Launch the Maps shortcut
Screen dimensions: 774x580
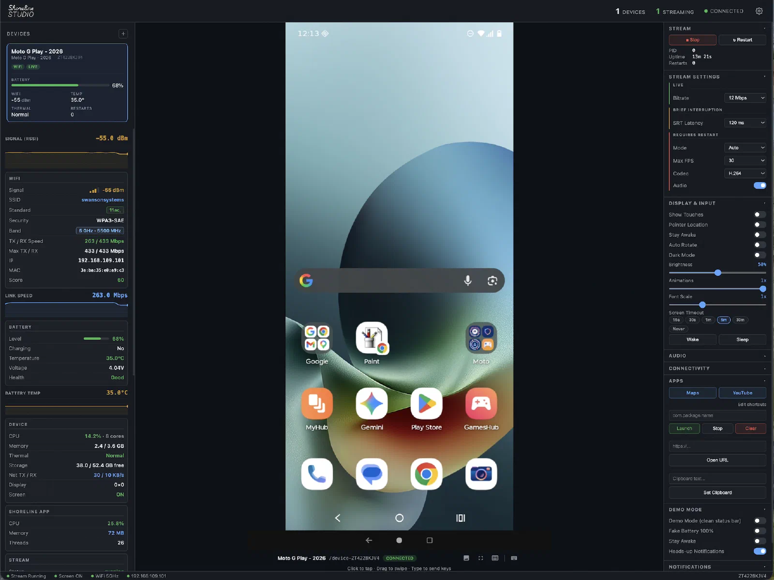693,393
